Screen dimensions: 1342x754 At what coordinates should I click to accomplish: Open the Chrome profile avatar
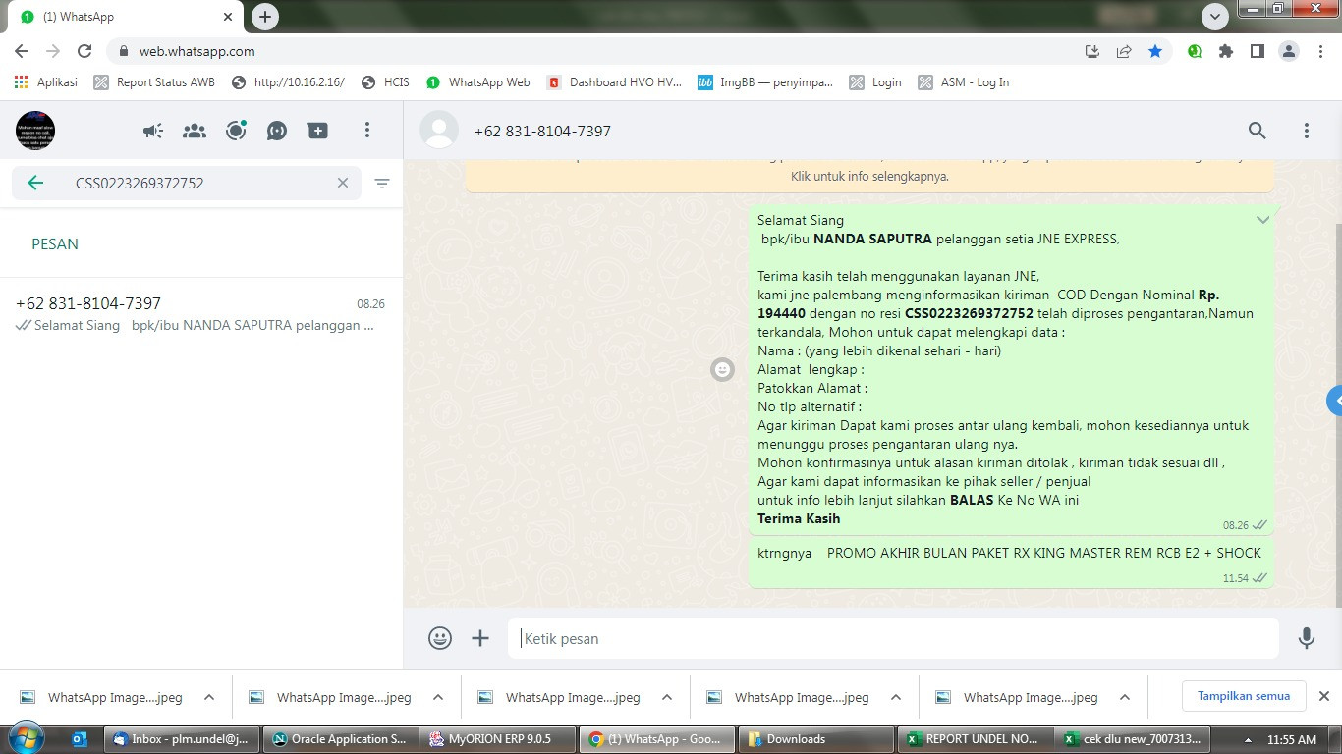pyautogui.click(x=1289, y=51)
